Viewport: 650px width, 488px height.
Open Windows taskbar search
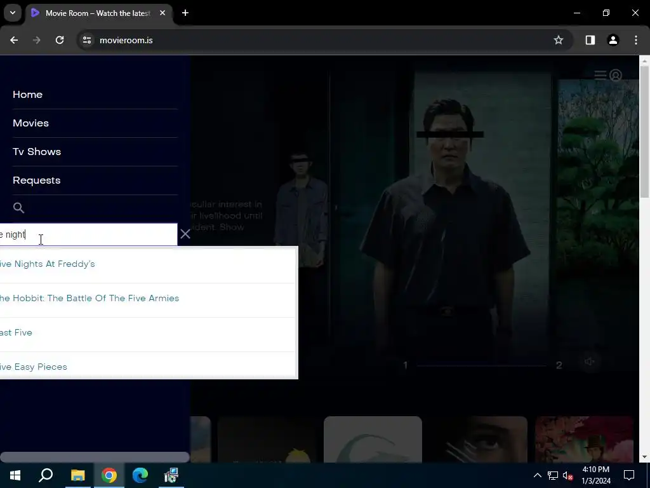(46, 475)
